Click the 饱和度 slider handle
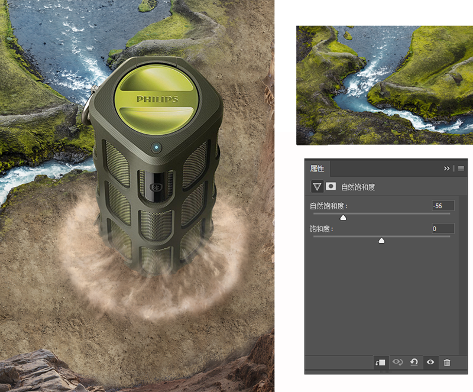The image size is (473, 392). 381,241
